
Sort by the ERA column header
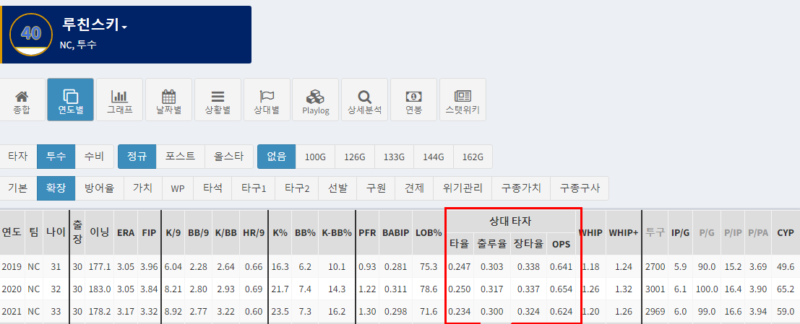coord(126,232)
